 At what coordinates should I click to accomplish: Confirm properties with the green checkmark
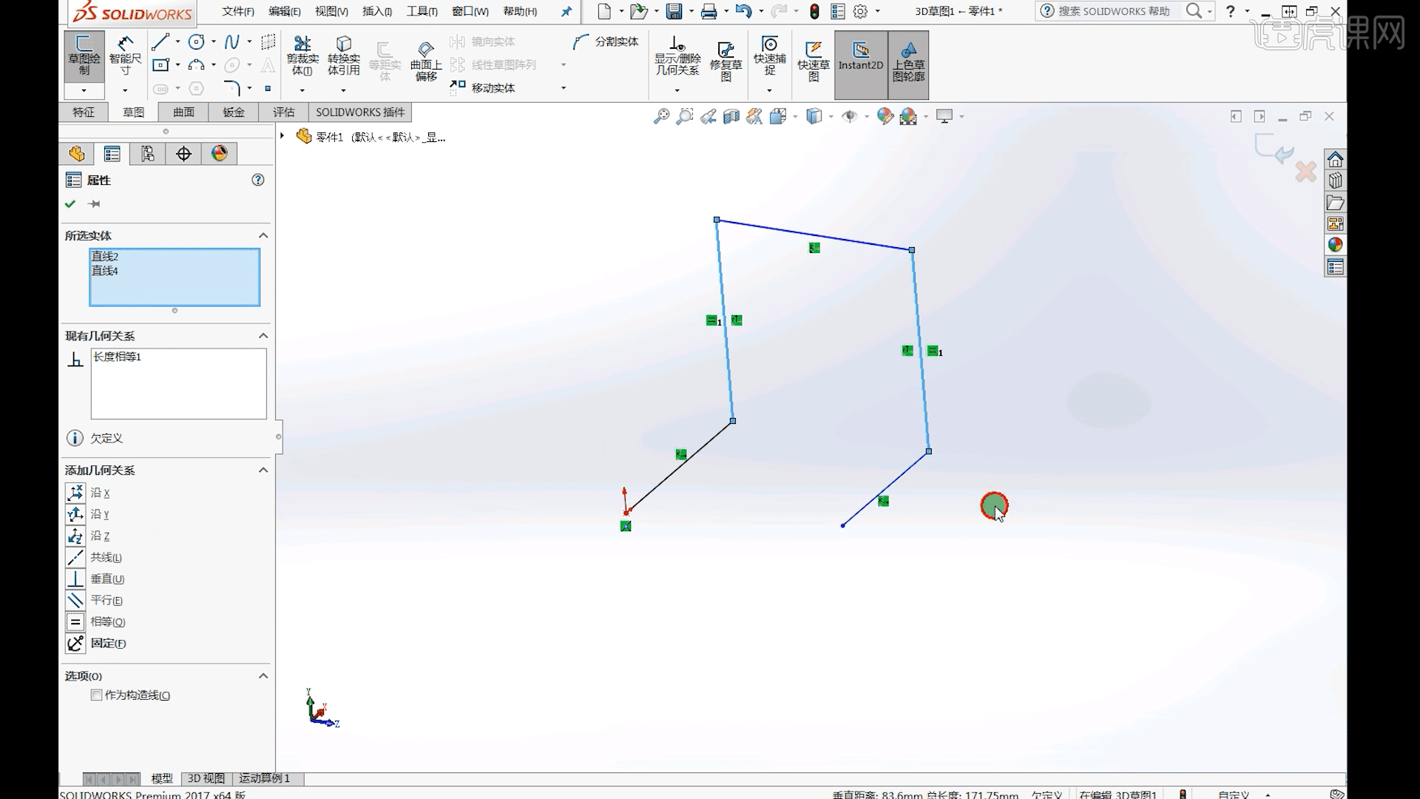pyautogui.click(x=70, y=204)
